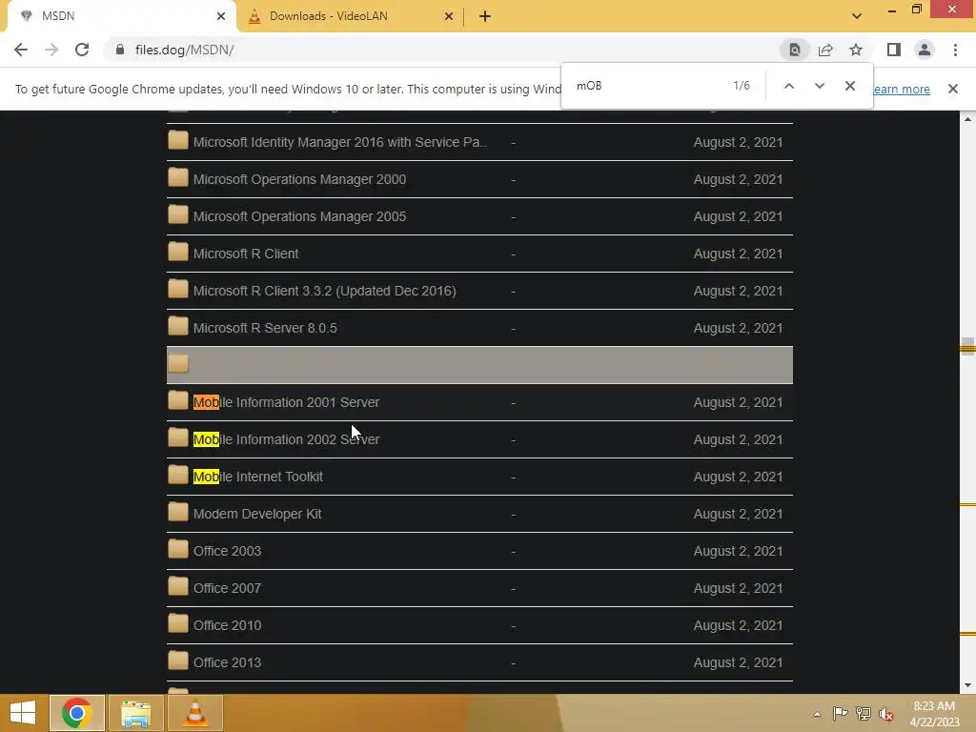Open Microsoft R Client folder

pyautogui.click(x=246, y=254)
